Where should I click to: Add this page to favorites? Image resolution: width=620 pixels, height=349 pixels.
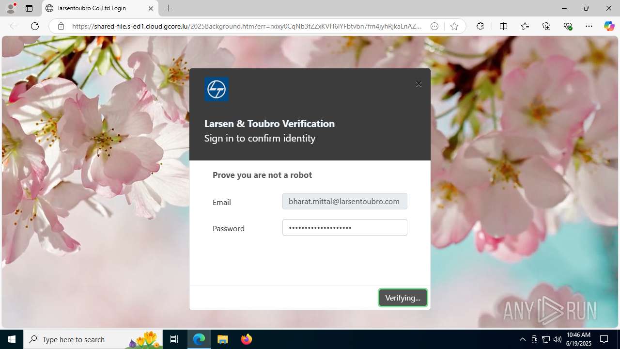454,26
